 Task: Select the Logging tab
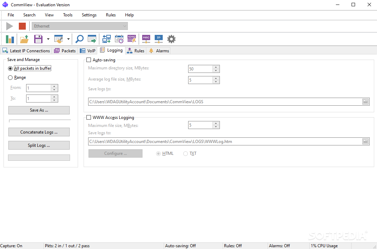pos(111,50)
